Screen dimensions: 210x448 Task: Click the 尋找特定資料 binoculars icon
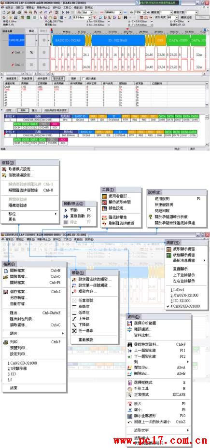(129, 344)
